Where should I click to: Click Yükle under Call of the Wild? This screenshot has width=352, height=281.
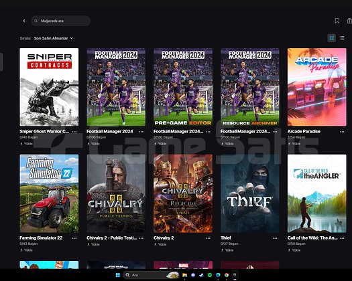click(x=294, y=250)
